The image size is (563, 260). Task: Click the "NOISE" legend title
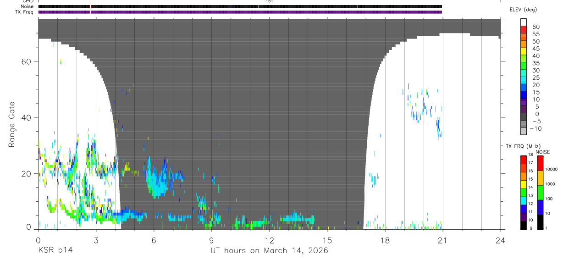[x=542, y=152]
